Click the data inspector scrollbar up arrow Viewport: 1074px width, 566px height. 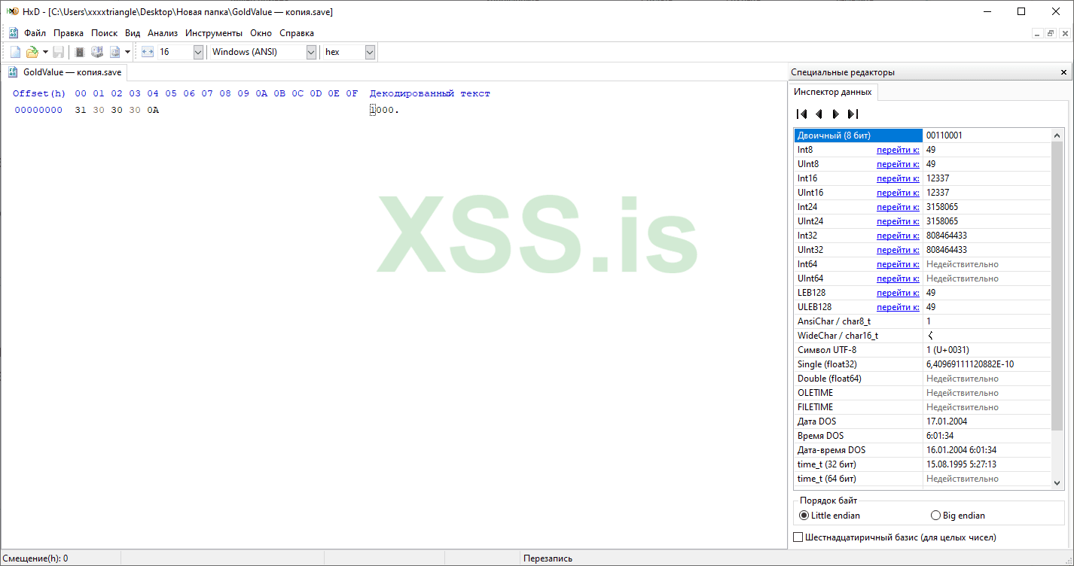coord(1057,135)
